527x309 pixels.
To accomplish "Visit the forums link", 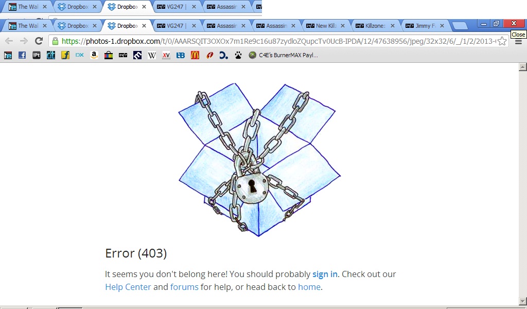I will pos(184,287).
